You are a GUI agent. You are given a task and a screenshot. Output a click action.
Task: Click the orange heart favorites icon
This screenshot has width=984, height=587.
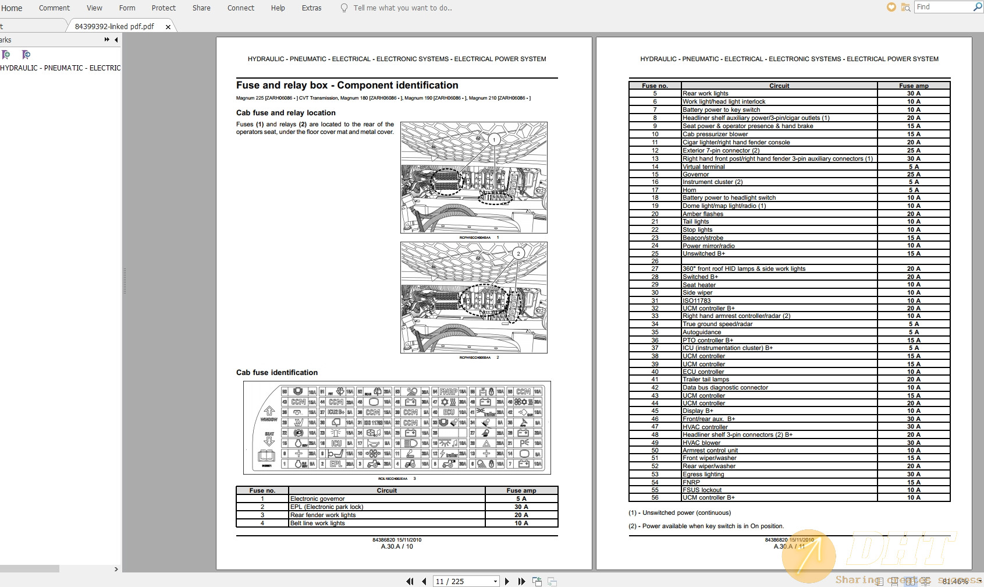891,7
